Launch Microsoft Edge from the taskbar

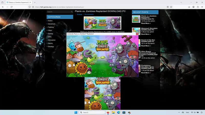pyautogui.click(x=119, y=112)
